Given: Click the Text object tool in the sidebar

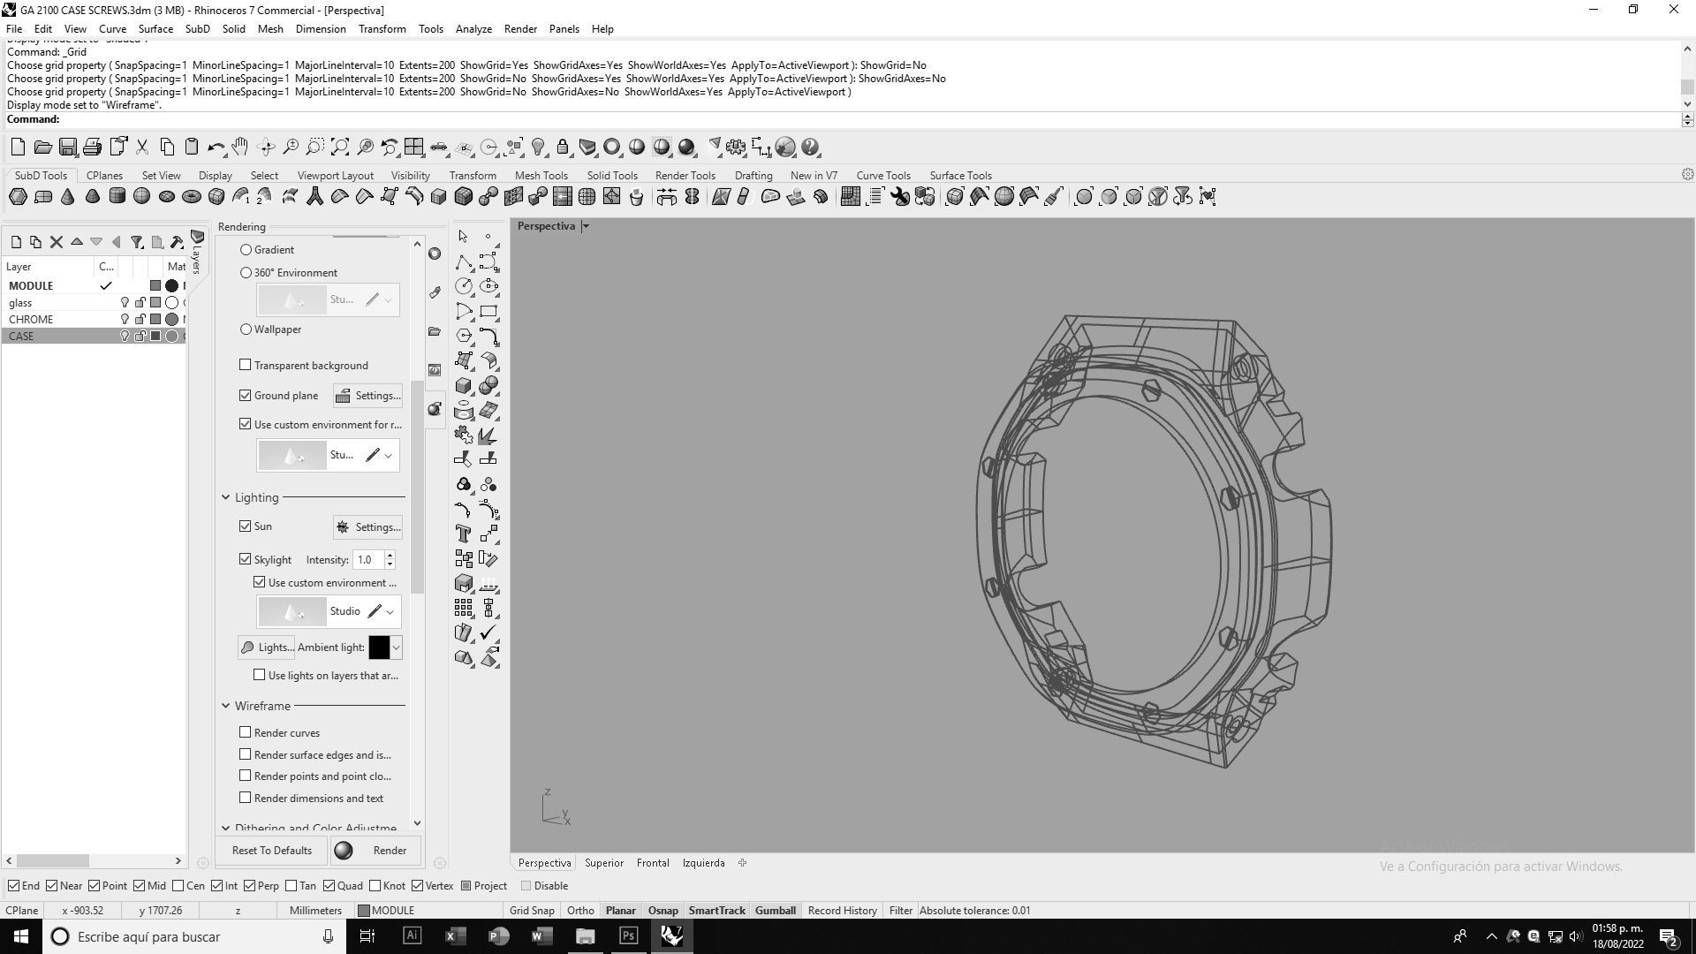Looking at the screenshot, I should tap(464, 534).
